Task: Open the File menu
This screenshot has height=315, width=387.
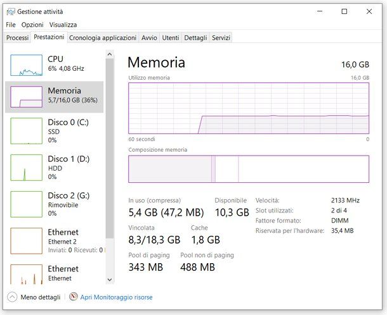Action: pos(11,25)
